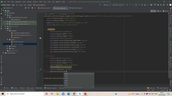Open the app run configuration dropdown
This screenshot has width=172, height=96.
tap(107, 5)
